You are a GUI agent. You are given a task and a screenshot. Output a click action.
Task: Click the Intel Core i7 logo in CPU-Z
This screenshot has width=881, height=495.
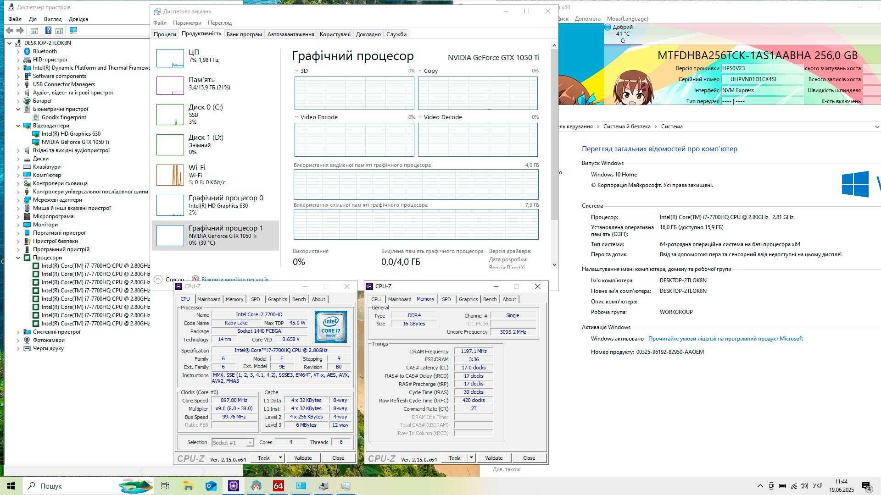(330, 327)
